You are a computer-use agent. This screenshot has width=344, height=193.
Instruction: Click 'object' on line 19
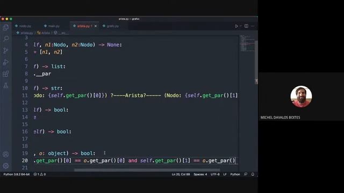click(57, 153)
